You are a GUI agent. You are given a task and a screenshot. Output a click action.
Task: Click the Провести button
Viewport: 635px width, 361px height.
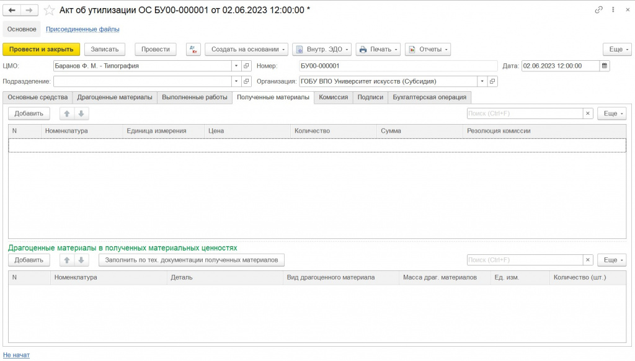[x=156, y=50]
